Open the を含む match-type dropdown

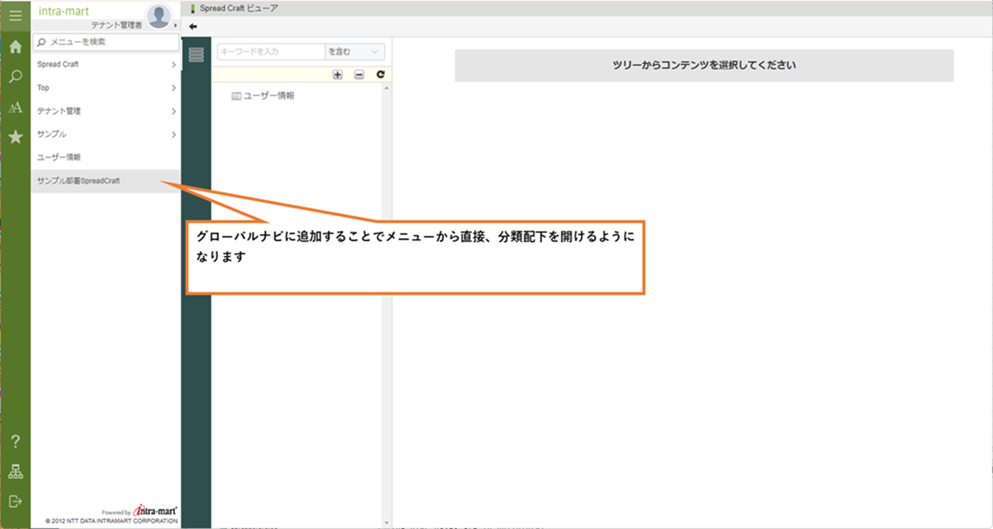tap(354, 52)
